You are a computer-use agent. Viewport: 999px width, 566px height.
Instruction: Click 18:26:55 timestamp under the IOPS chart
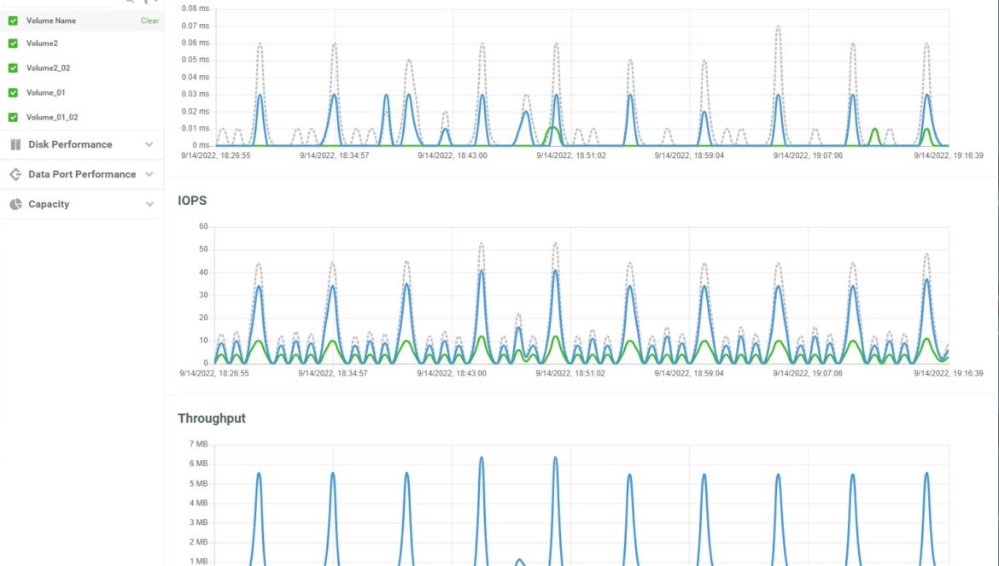click(214, 374)
